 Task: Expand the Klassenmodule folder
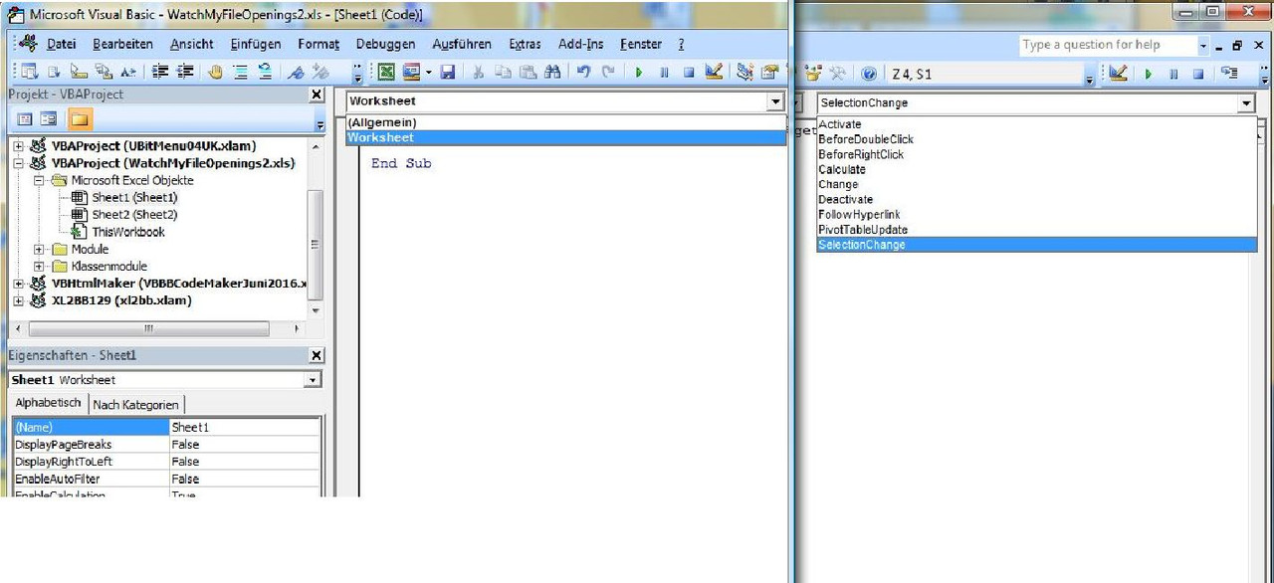(x=39, y=267)
